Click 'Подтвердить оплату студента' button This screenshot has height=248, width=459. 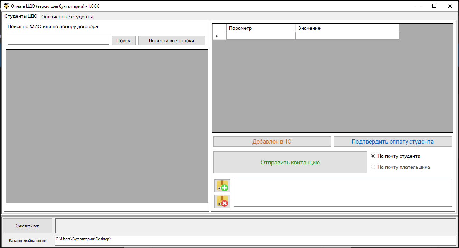pos(392,141)
